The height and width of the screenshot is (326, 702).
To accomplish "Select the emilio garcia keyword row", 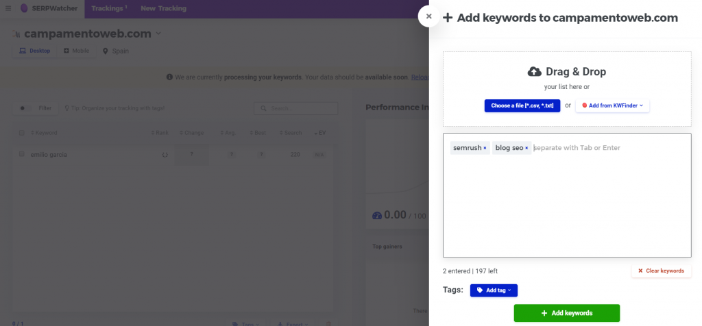I will (x=172, y=154).
